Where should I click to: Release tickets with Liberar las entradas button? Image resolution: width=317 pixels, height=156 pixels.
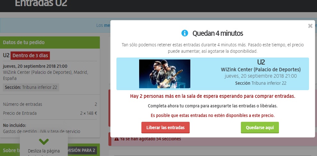165,128
